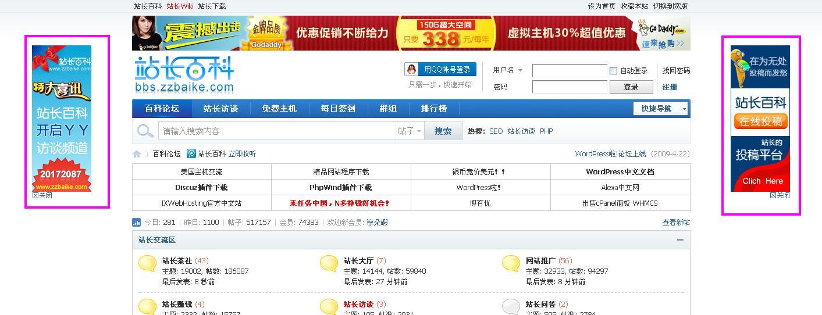
Task: Click the 站长问答 grey speech bubble icon
Action: pyautogui.click(x=511, y=306)
